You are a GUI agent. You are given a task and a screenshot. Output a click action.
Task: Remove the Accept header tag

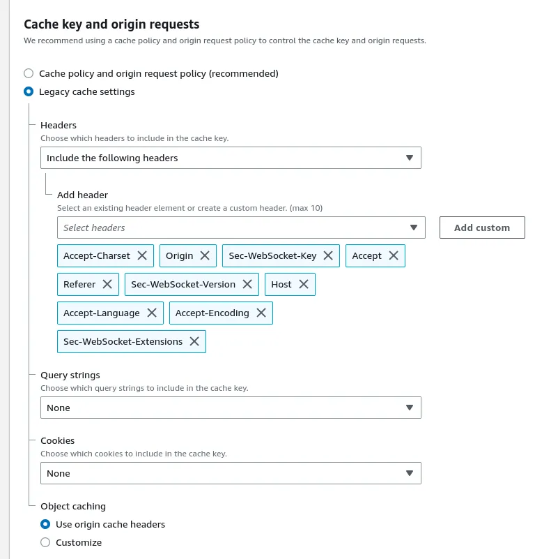point(393,256)
